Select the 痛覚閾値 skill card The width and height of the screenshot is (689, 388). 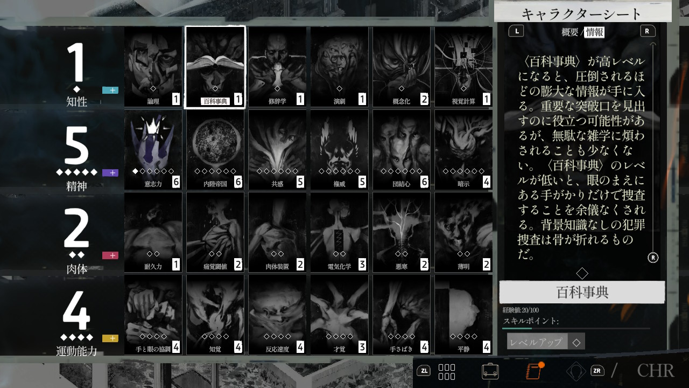click(x=215, y=232)
